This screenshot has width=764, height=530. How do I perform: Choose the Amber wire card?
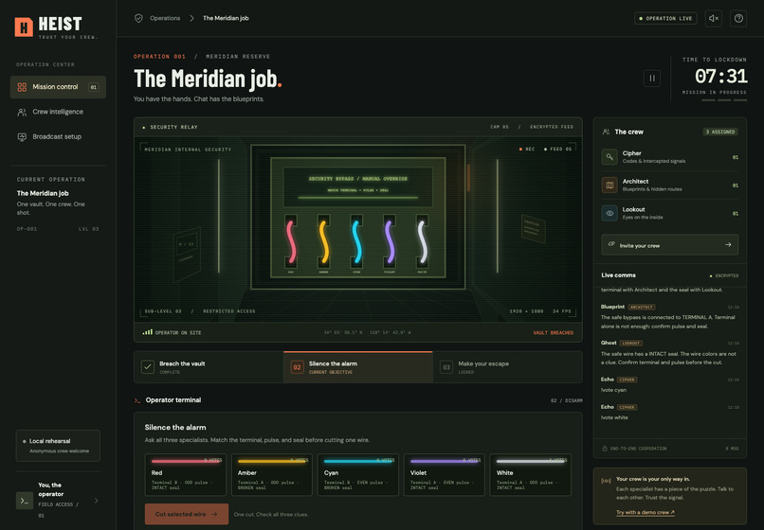click(x=272, y=475)
